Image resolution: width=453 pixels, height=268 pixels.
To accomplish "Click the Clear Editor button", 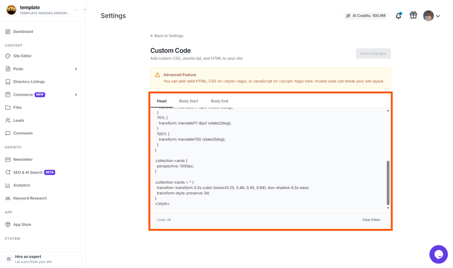I will pyautogui.click(x=371, y=220).
